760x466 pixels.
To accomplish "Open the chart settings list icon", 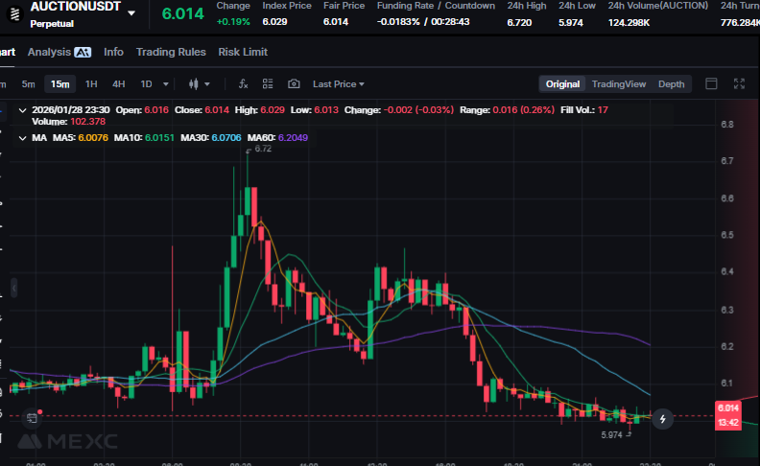I will coord(268,84).
